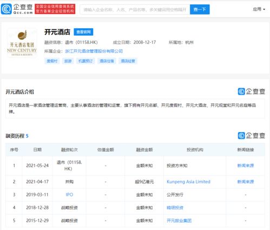Viewport: 270px width, 230px height.
Task: Click the 超9亿港元 funding amount cell
Action: (144, 182)
